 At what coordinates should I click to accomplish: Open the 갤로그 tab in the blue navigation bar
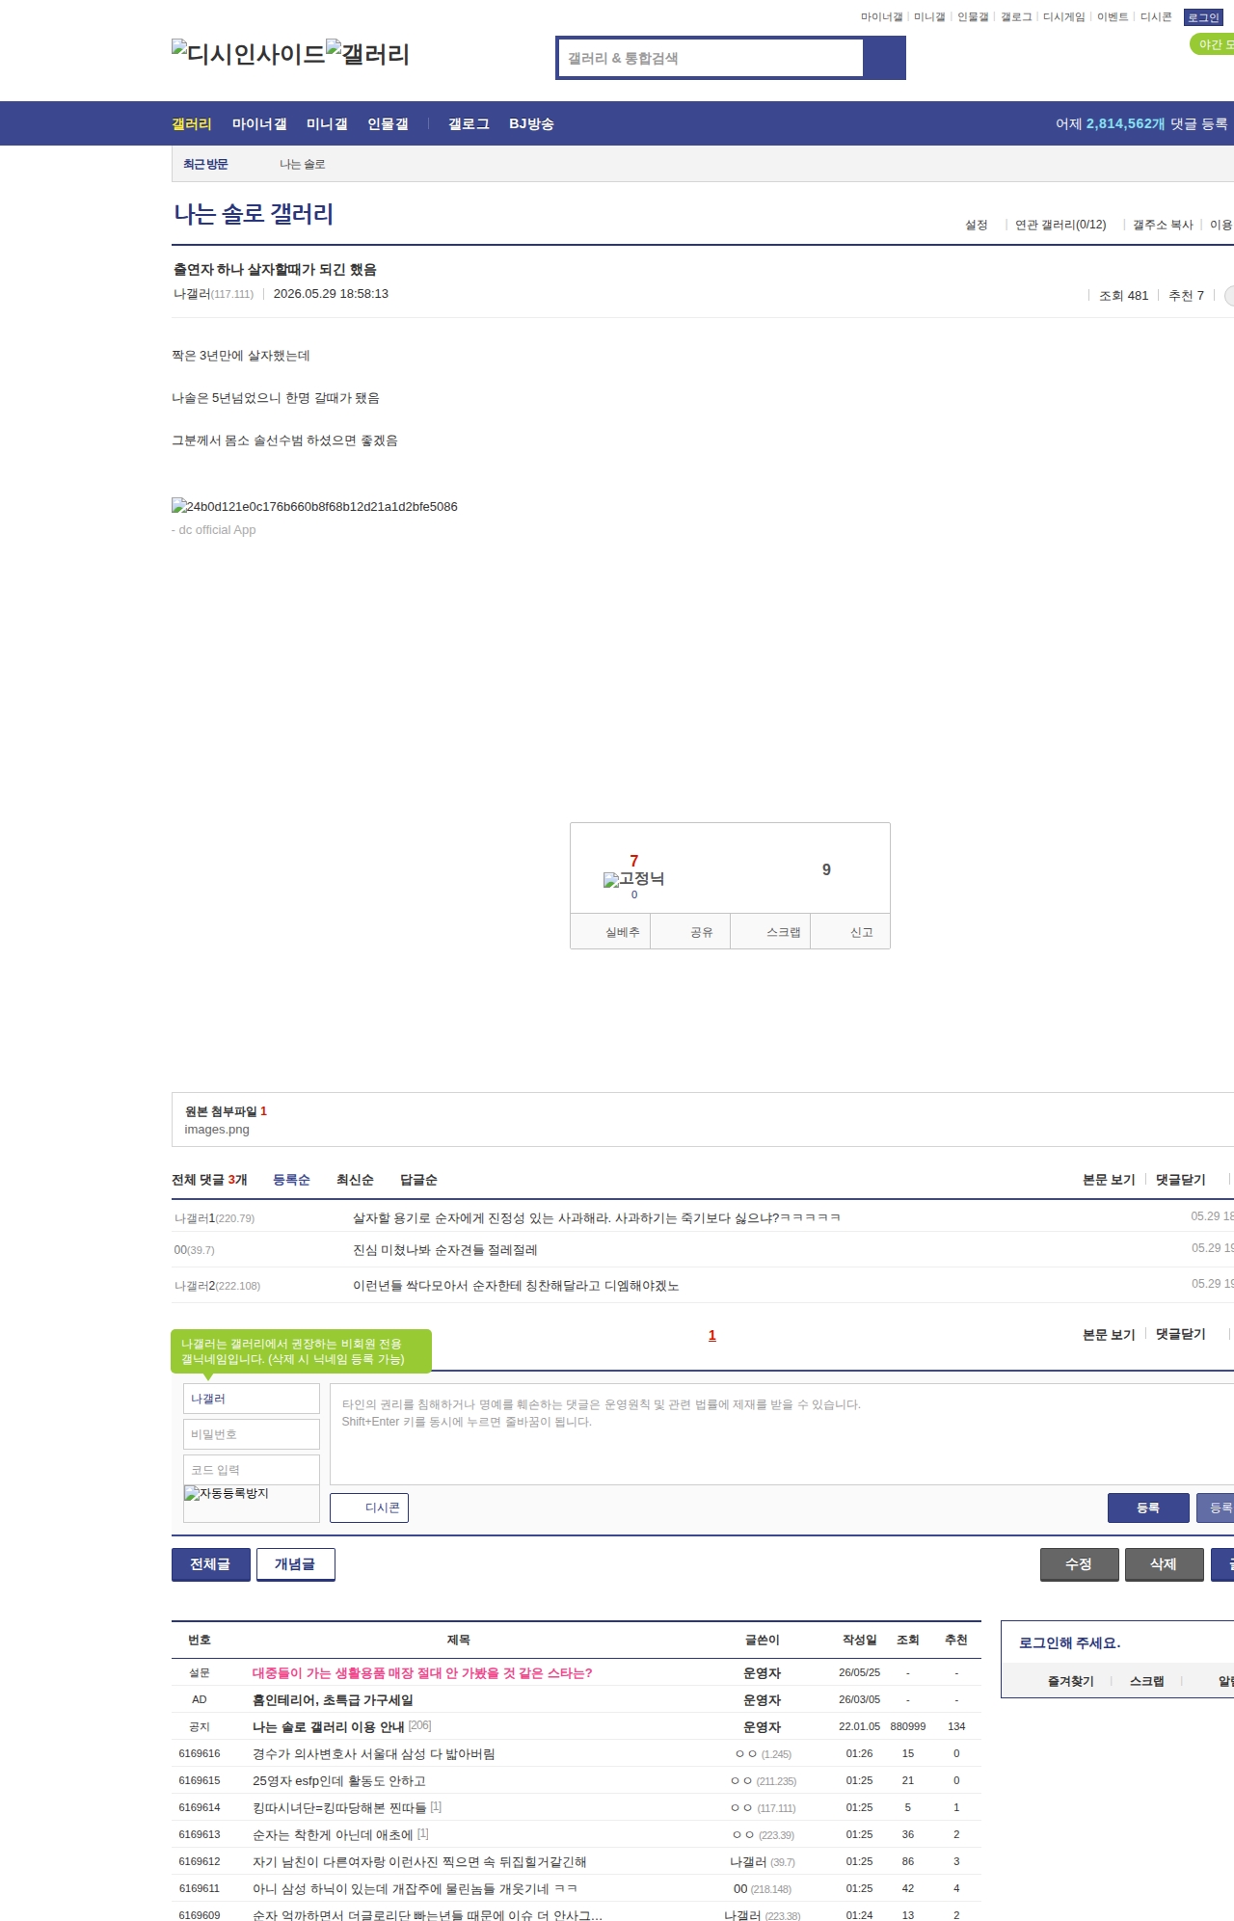tap(469, 124)
